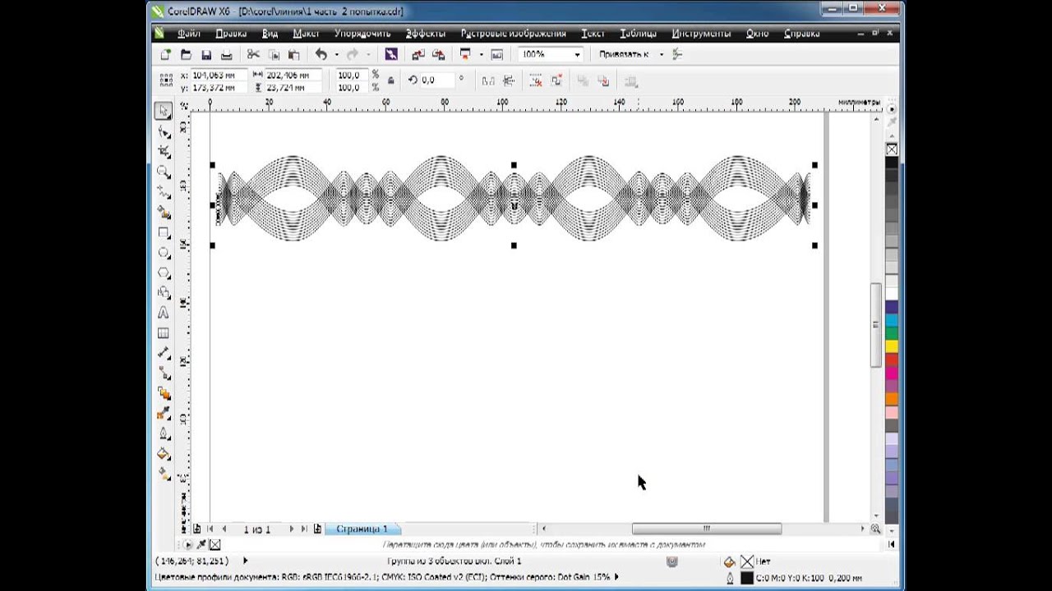Create a new document

(165, 54)
